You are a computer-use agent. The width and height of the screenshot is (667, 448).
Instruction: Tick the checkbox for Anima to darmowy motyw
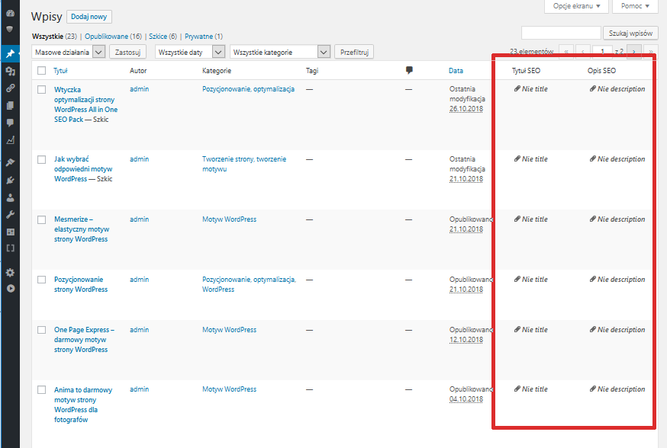point(41,390)
